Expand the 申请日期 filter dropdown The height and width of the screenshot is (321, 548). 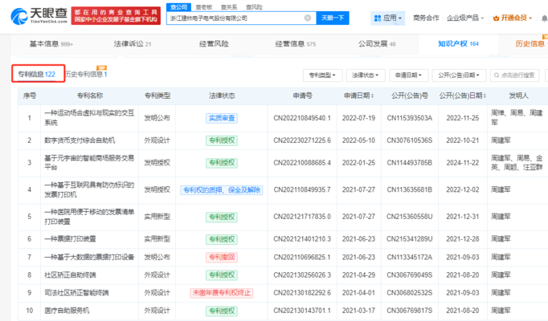[x=407, y=75]
